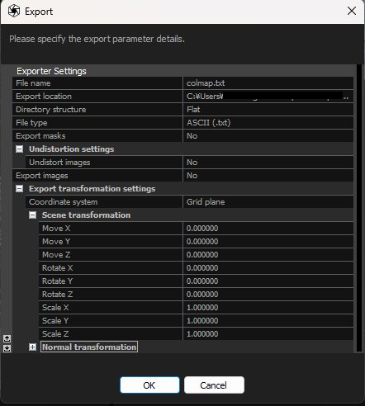Edit the Rotate X value
Screen dimensions: 365x406
point(268,268)
